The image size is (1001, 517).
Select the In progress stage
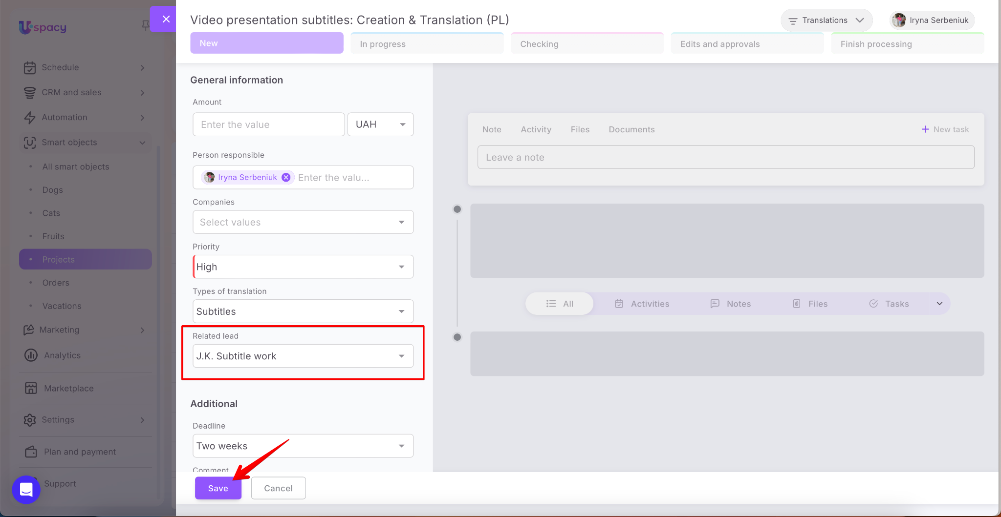pyautogui.click(x=427, y=44)
